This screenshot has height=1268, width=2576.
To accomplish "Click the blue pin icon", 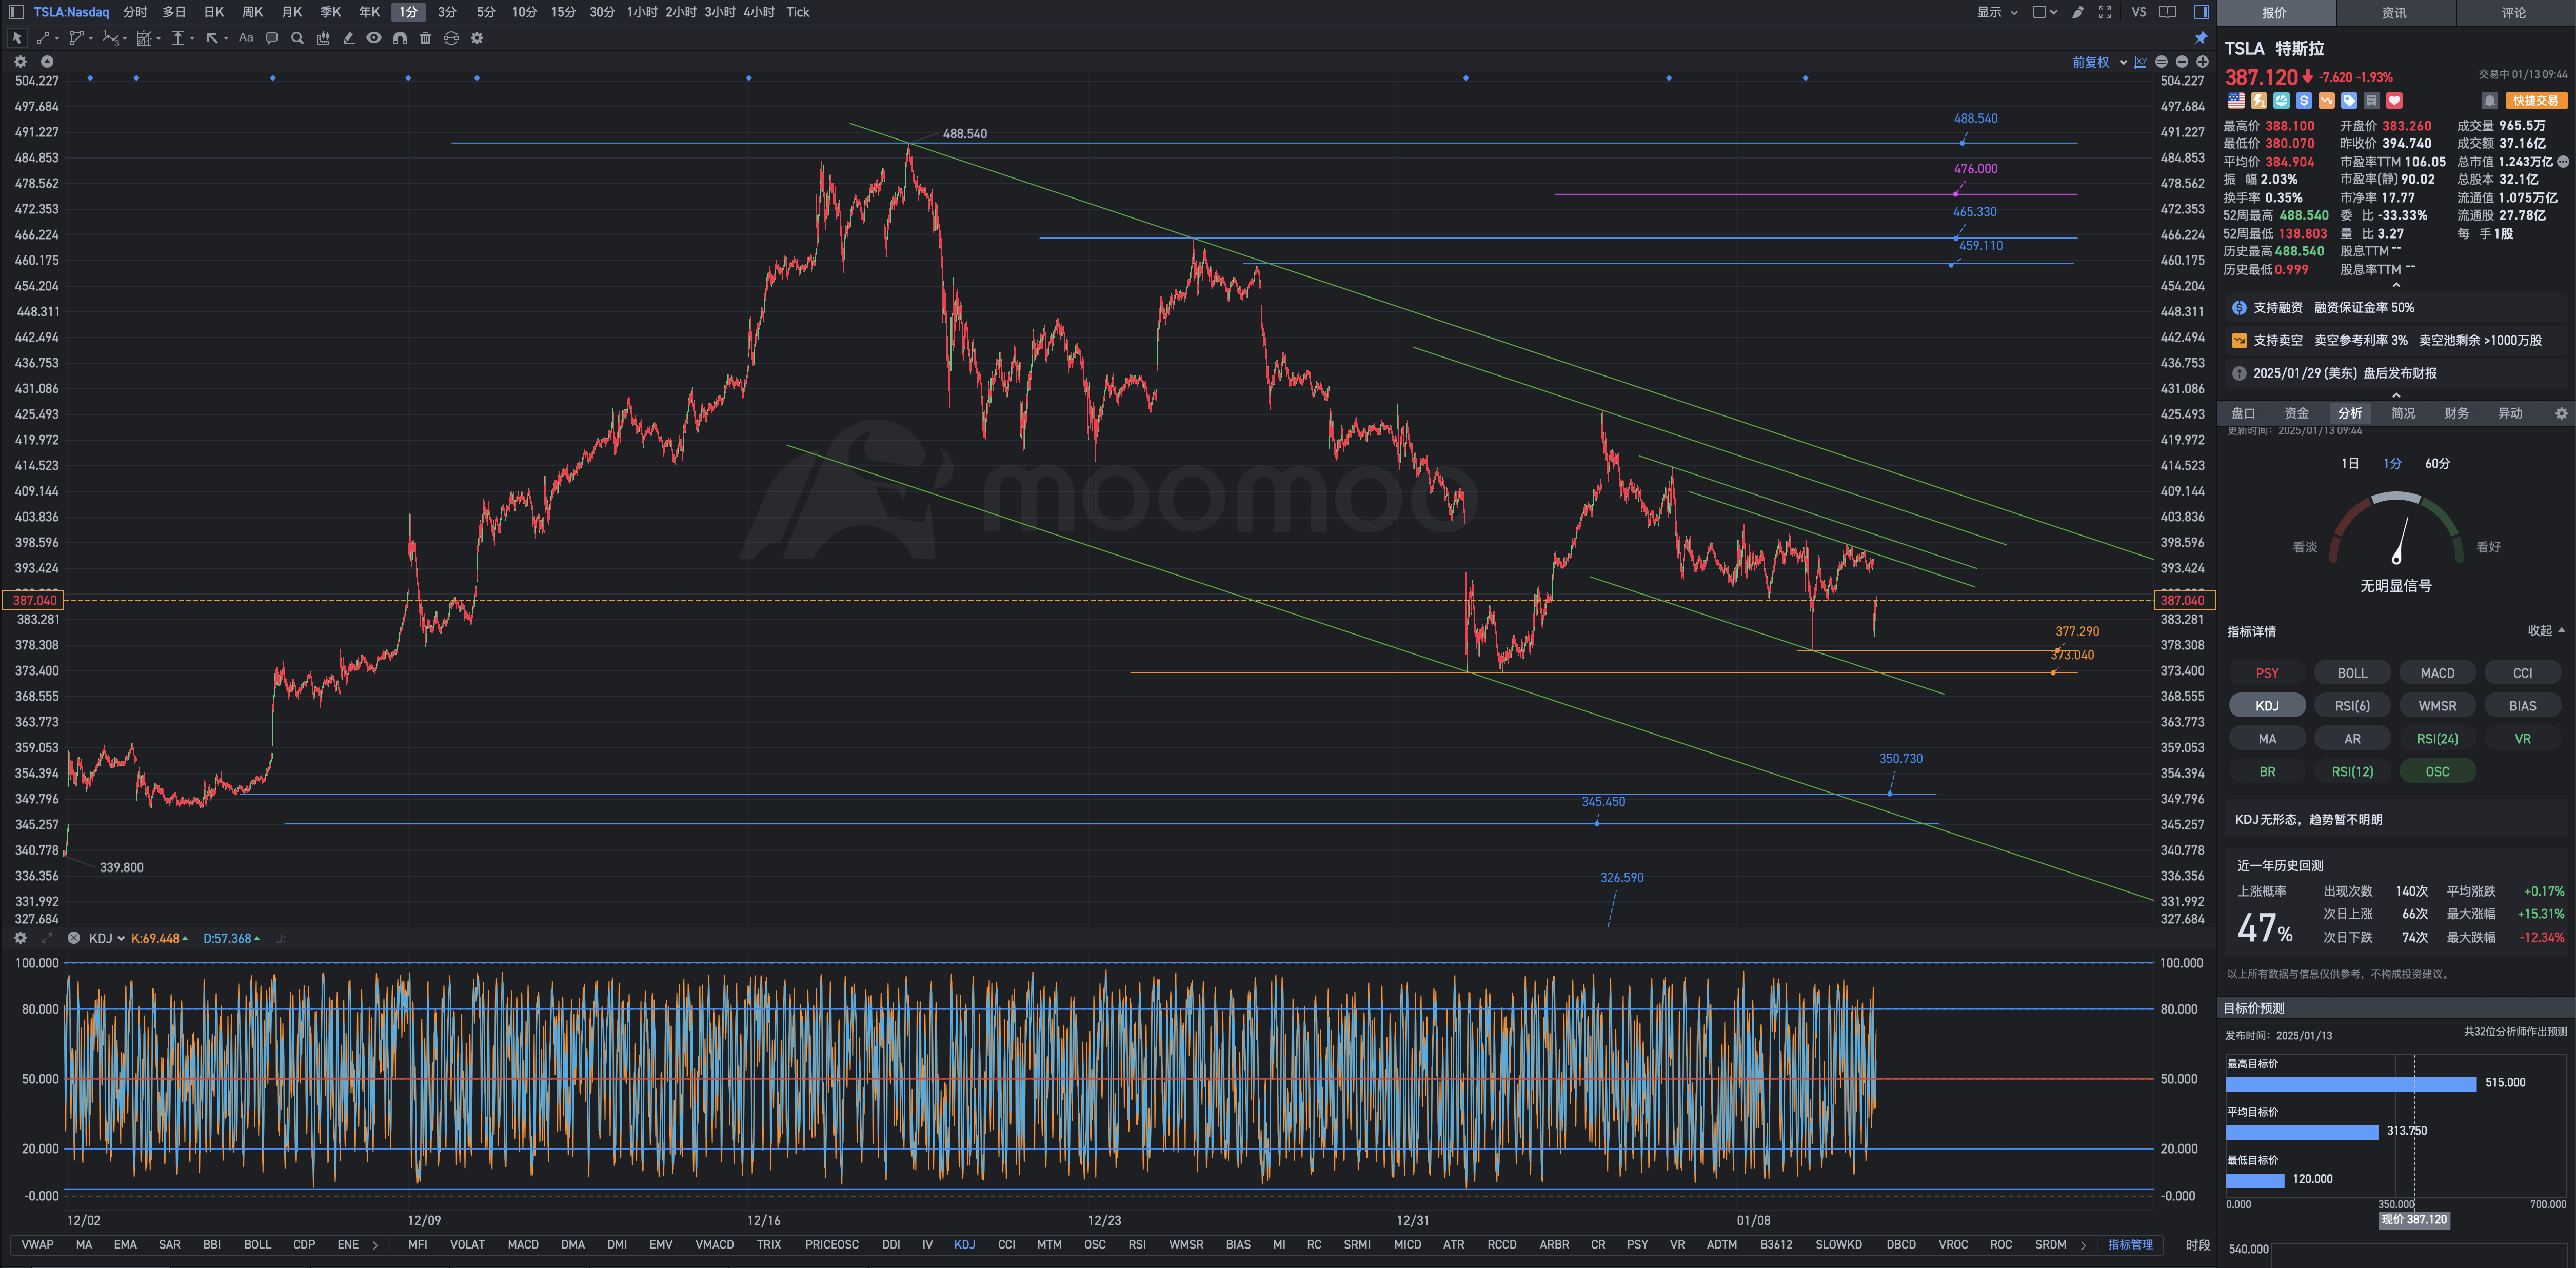I will [x=2201, y=38].
